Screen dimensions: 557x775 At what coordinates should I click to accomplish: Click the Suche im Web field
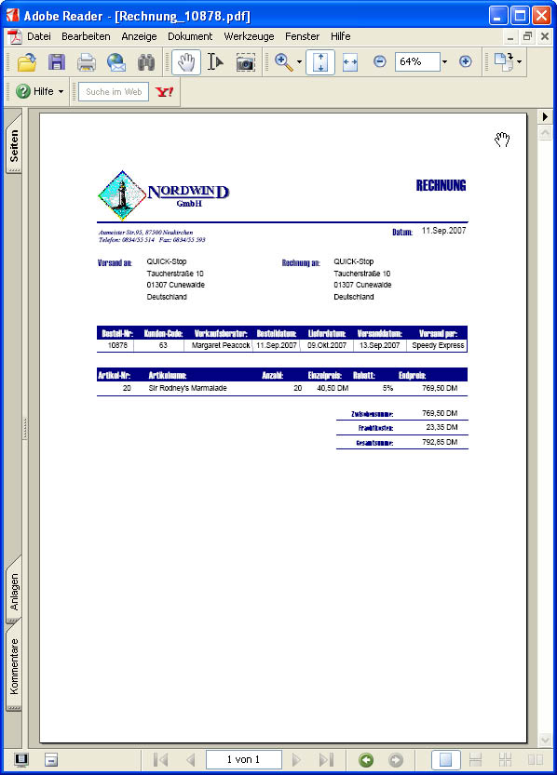point(114,91)
